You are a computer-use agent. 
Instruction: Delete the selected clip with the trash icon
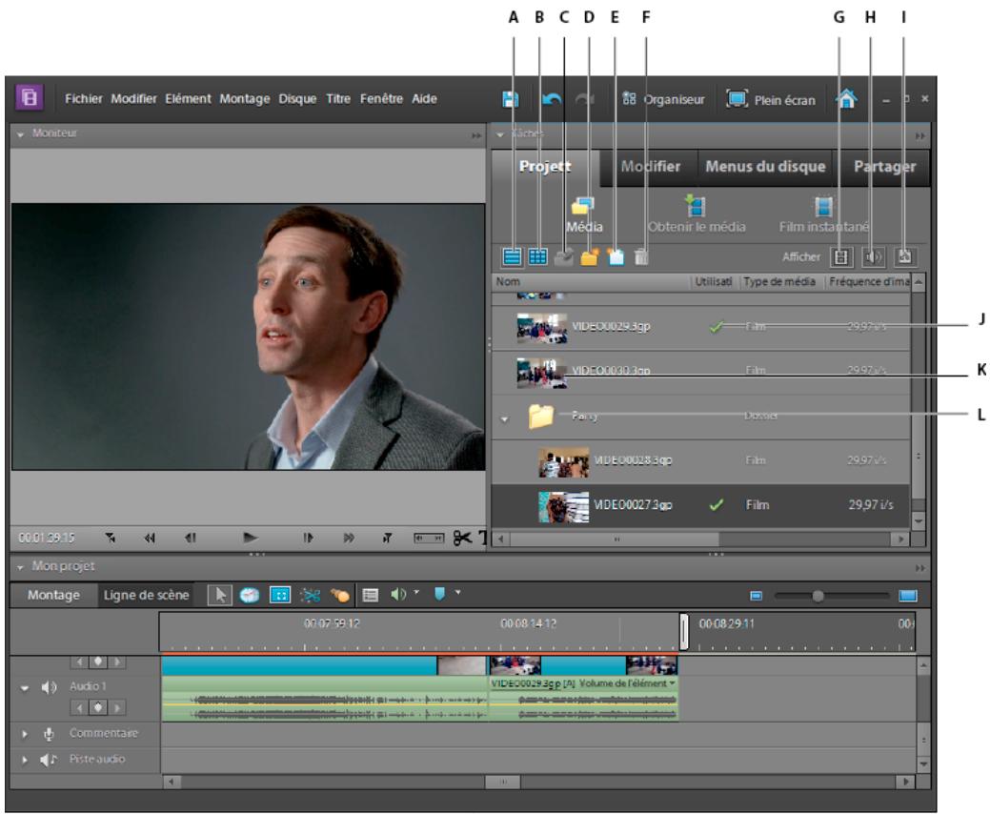coord(640,257)
